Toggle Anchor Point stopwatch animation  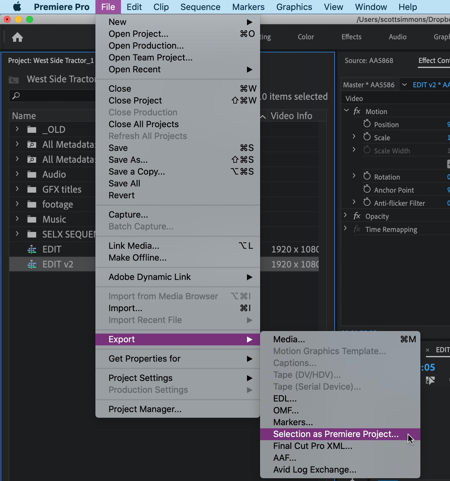[x=367, y=190]
